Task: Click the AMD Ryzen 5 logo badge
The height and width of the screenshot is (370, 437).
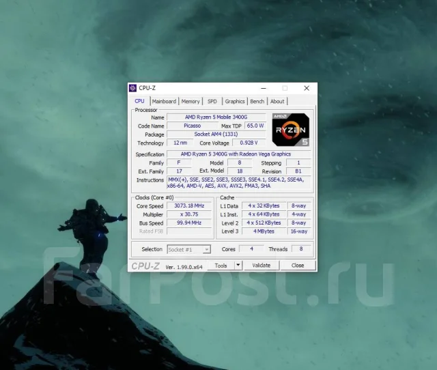Action: [291, 130]
